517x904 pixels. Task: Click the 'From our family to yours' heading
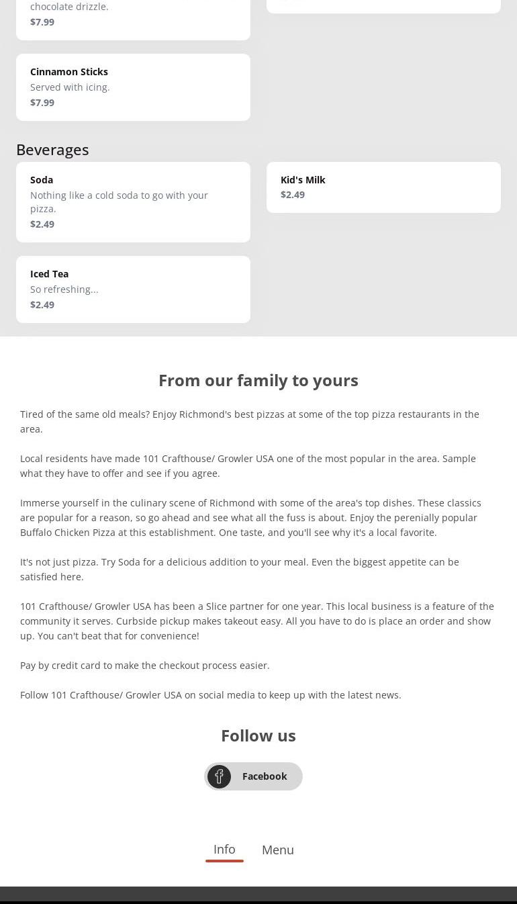click(x=258, y=380)
